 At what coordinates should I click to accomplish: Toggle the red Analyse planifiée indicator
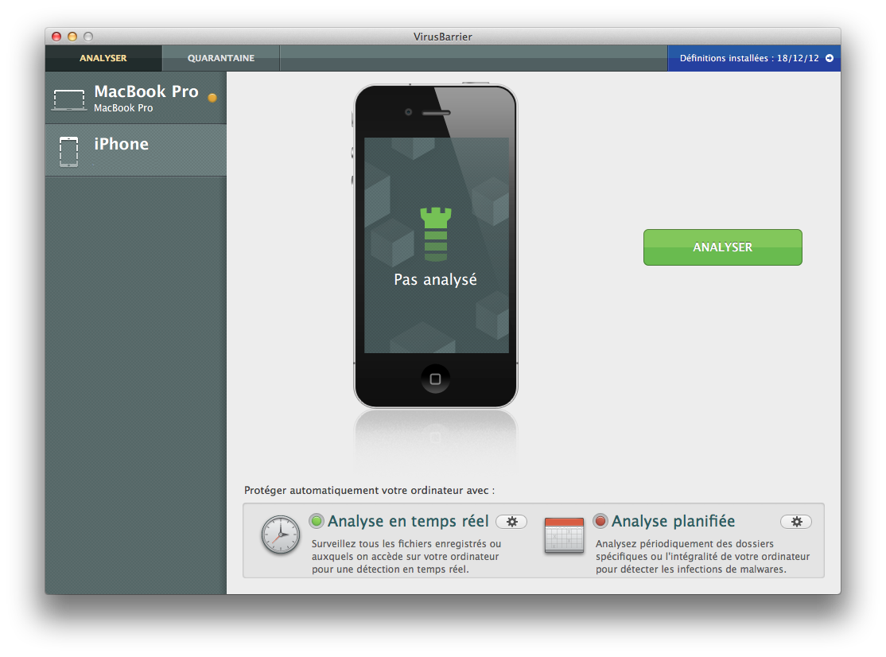(600, 521)
